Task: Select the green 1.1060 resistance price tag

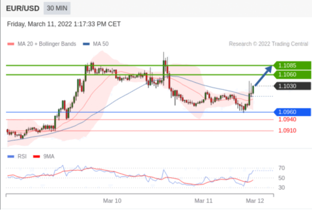Action: point(292,75)
